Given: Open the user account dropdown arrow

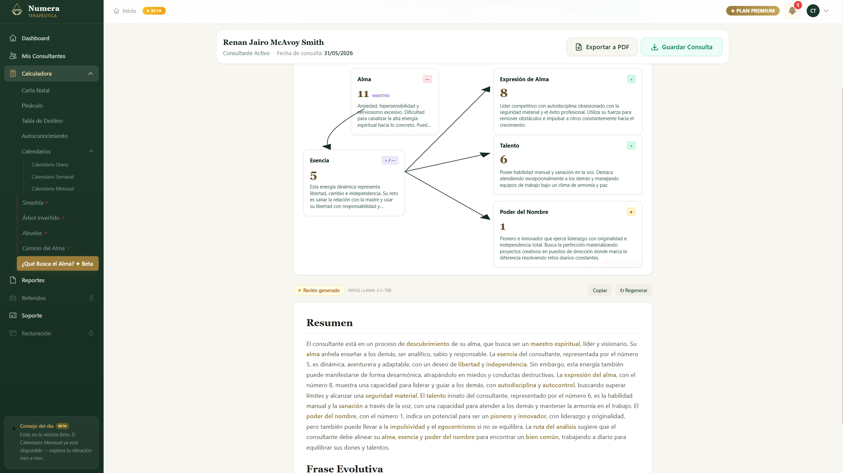Looking at the screenshot, I should (826, 11).
